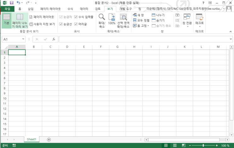Click the synchronous scrolling icon
The height and width of the screenshot is (148, 234).
coord(177,20)
